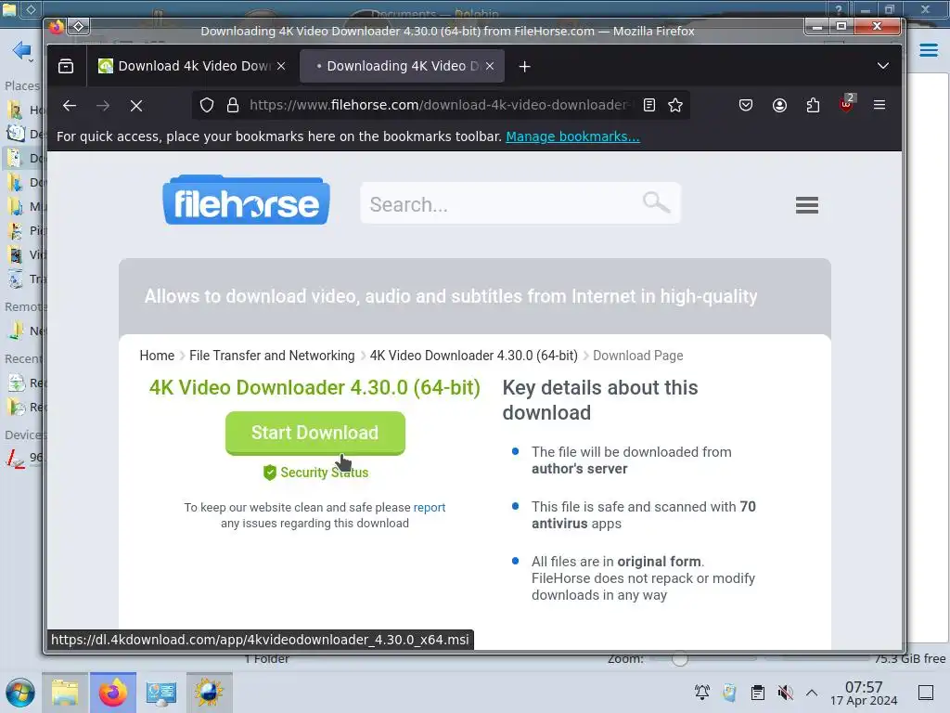This screenshot has width=950, height=713.
Task: Switch to the Download 4k Video Downloader tab
Action: tap(193, 66)
